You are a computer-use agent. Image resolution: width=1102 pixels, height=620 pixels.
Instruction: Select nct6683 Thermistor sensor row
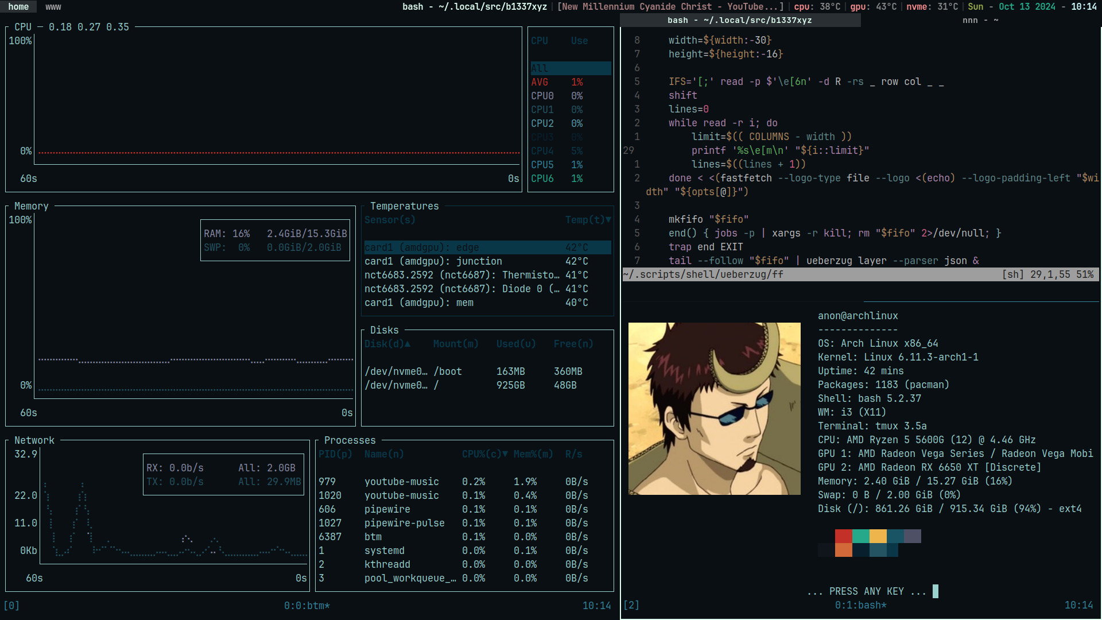tap(487, 275)
